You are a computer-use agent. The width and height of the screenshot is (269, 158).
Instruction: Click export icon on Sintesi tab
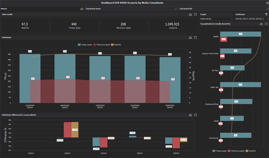(x=82, y=9)
